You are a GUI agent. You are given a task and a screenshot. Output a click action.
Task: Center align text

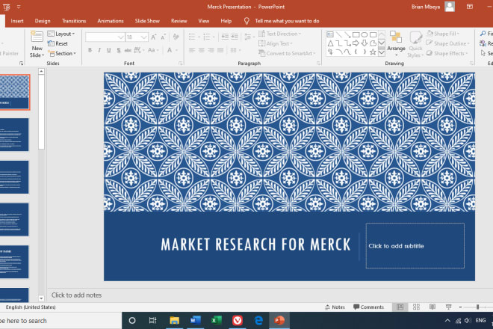(202, 50)
